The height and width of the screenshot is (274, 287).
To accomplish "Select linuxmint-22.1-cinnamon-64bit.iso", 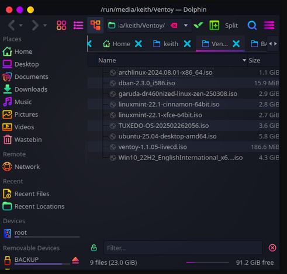I will pyautogui.click(x=169, y=105).
